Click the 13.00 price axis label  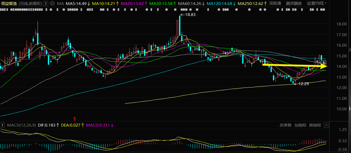click(x=341, y=77)
